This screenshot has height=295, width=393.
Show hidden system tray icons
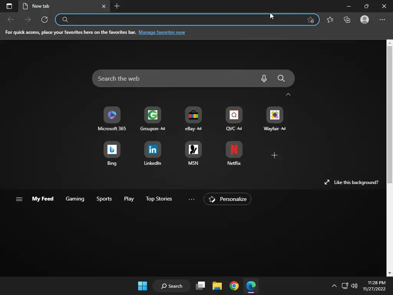pyautogui.click(x=334, y=286)
